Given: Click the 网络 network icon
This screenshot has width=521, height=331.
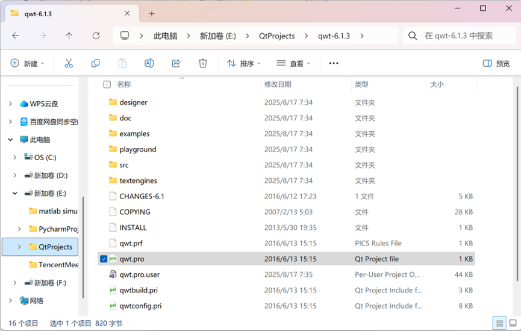Looking at the screenshot, I should (x=24, y=301).
